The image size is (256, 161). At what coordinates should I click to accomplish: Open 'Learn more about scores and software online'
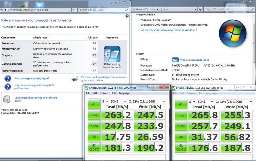tap(36, 99)
